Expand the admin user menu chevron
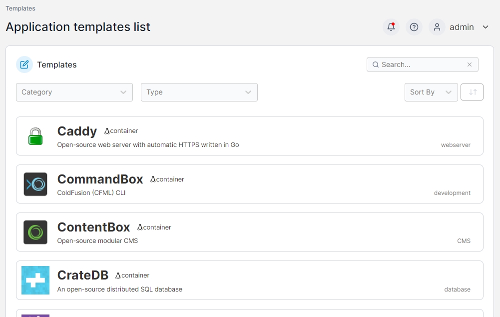Screen dimensions: 500x317 tap(486, 27)
